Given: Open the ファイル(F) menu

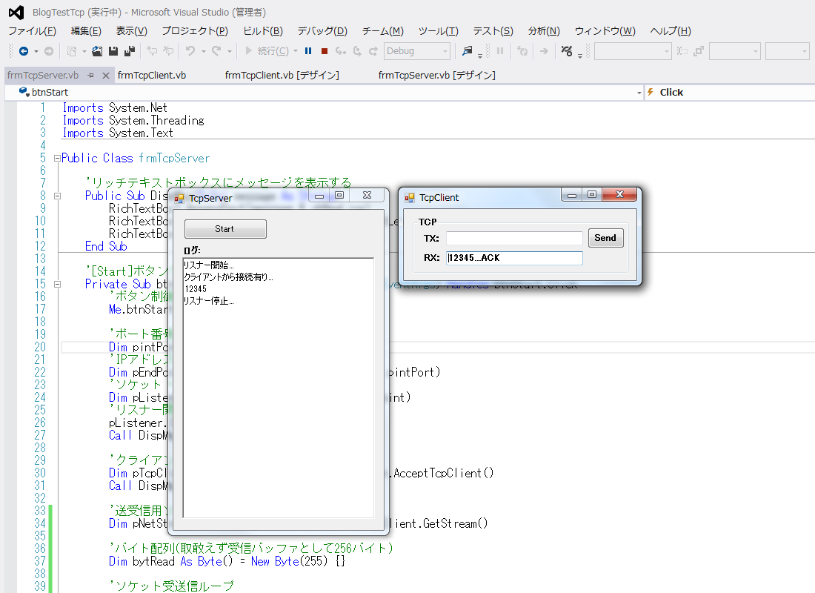Looking at the screenshot, I should (x=32, y=30).
